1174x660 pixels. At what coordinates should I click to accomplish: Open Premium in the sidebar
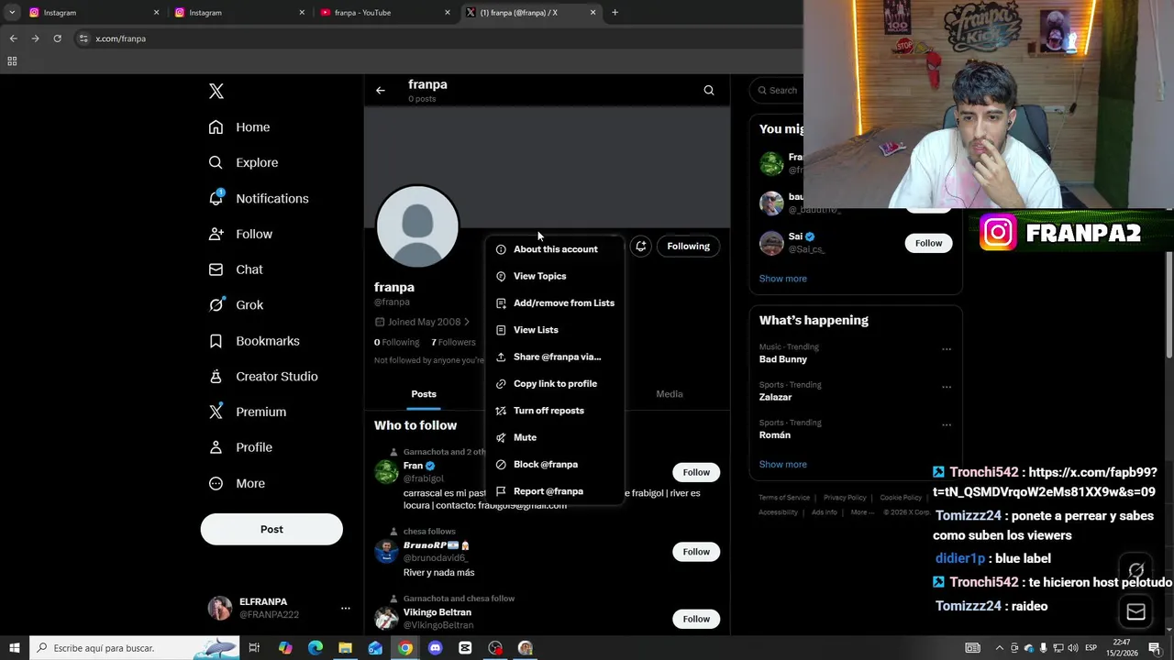coord(248,412)
